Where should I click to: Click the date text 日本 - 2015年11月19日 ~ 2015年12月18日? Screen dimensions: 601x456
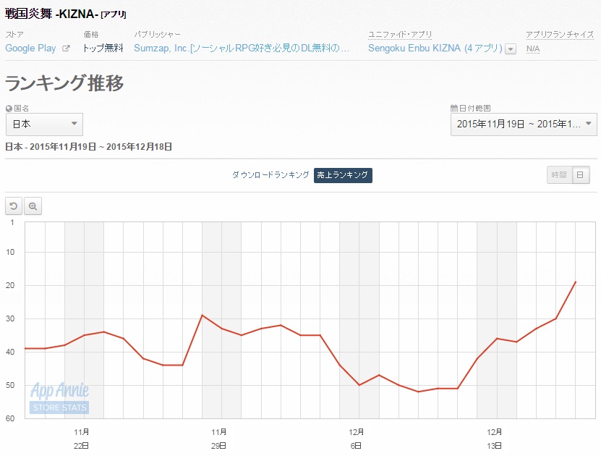point(88,147)
